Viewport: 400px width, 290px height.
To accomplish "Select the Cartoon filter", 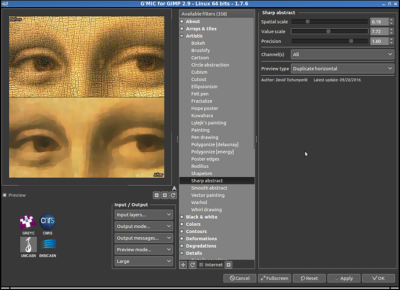I will (x=200, y=57).
